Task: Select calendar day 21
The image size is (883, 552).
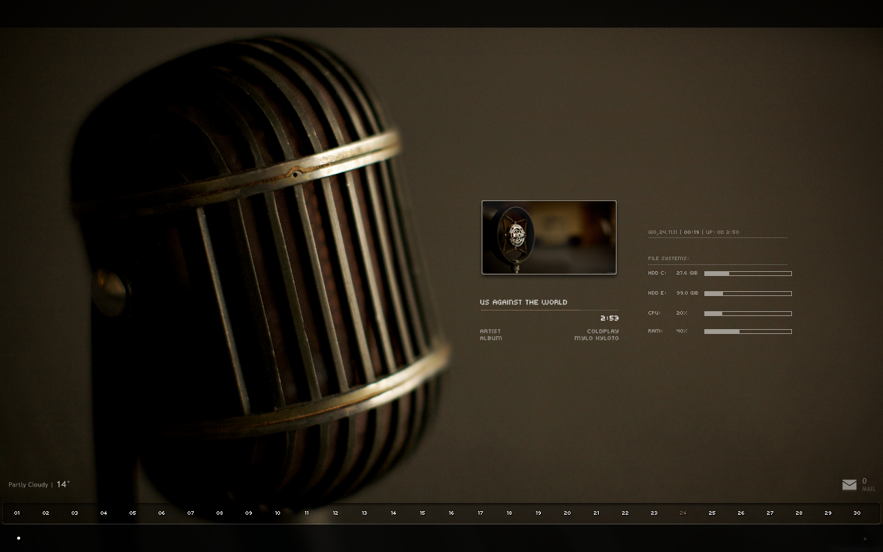Action: pyautogui.click(x=596, y=513)
